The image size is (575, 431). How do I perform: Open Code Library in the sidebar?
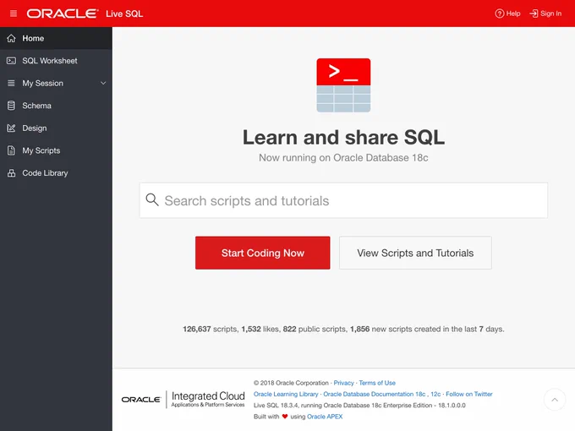(x=56, y=173)
